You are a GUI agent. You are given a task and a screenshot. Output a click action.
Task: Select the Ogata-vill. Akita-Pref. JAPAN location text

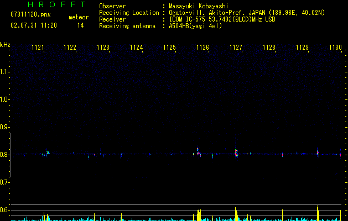pyautogui.click(x=247, y=13)
